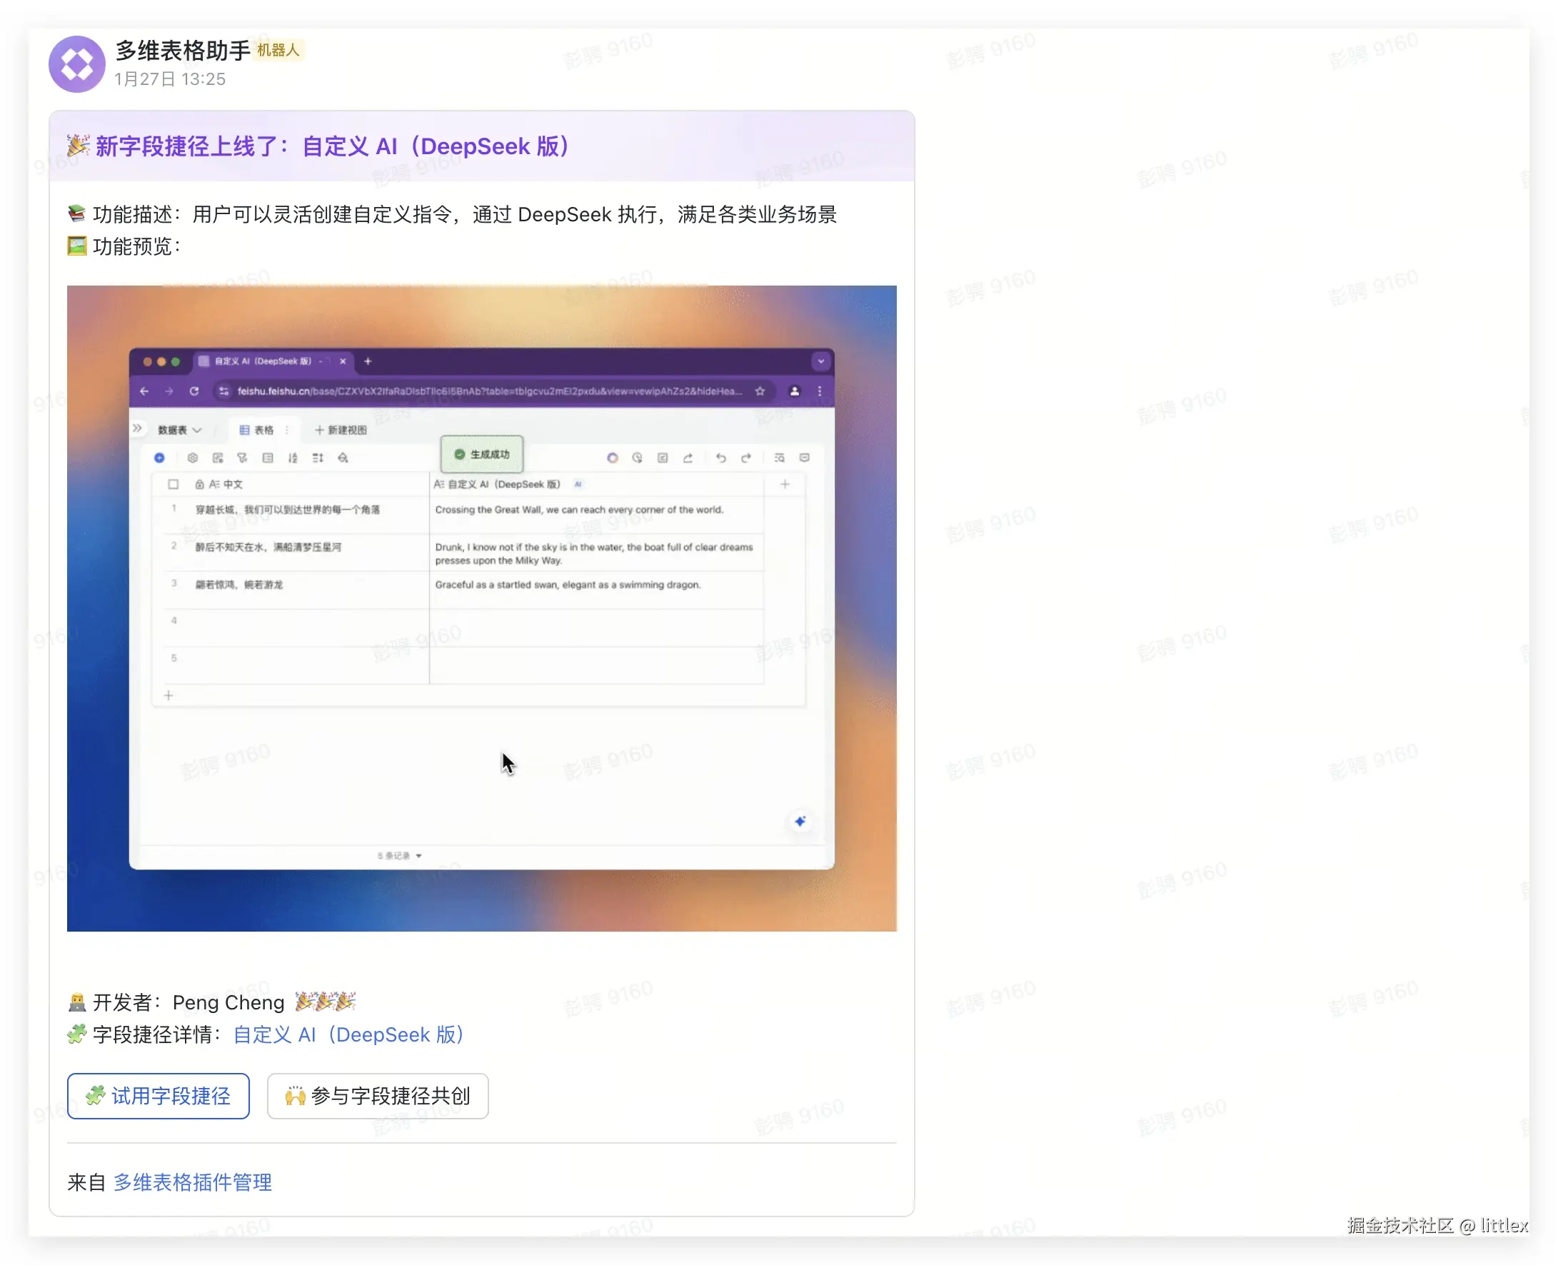Click the 多维表格助手 bot avatar

76,64
